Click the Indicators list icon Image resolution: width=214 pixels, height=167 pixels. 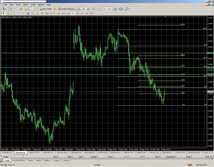[115, 9]
